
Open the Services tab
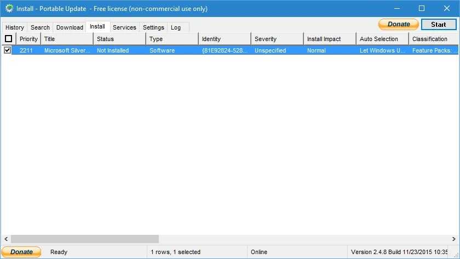124,27
